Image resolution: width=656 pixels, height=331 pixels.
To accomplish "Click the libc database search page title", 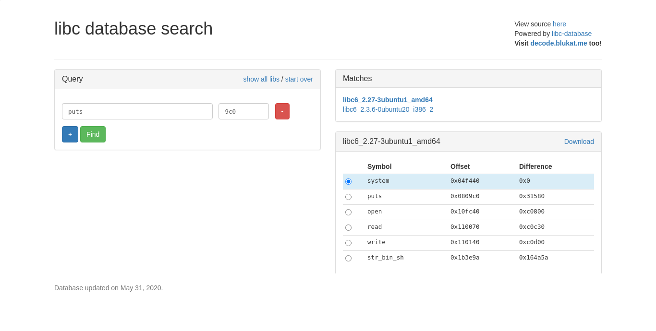I will click(134, 29).
